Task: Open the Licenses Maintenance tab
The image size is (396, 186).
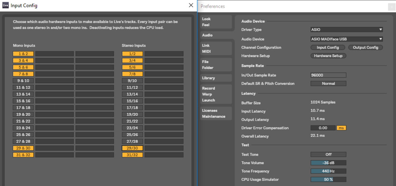Action: [x=216, y=113]
